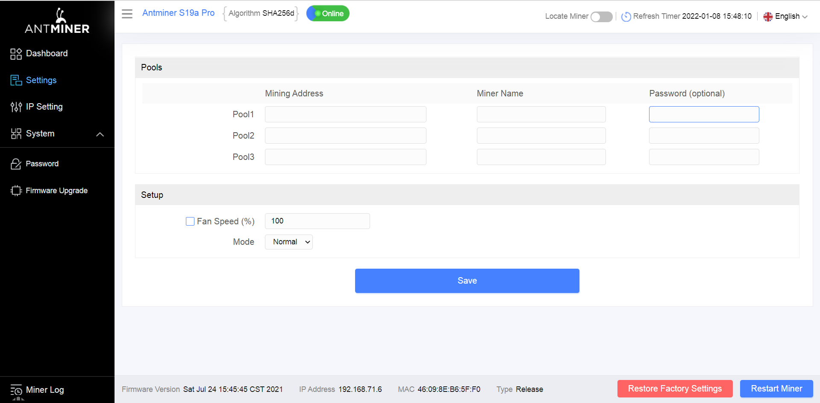Click the Pool3 Mining Address field
This screenshot has width=820, height=403.
point(346,157)
